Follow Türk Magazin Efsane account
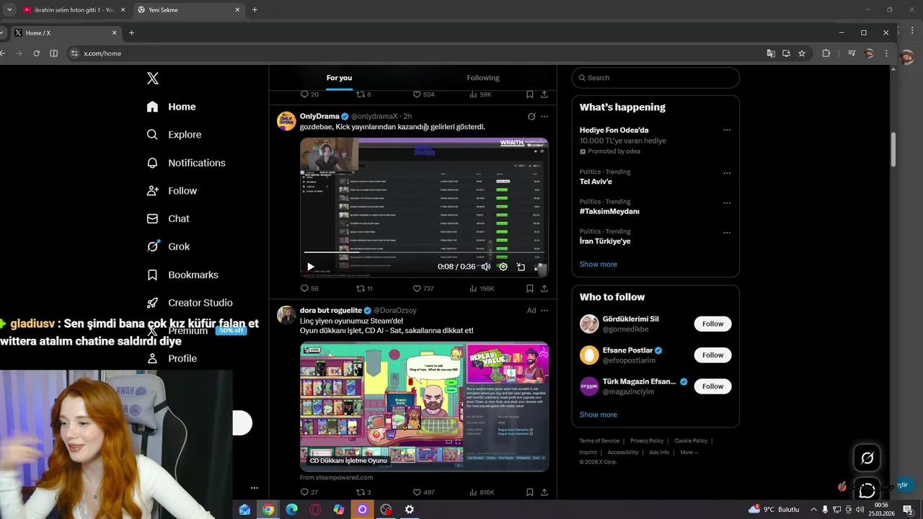Screen dimensions: 923x519 (712, 386)
